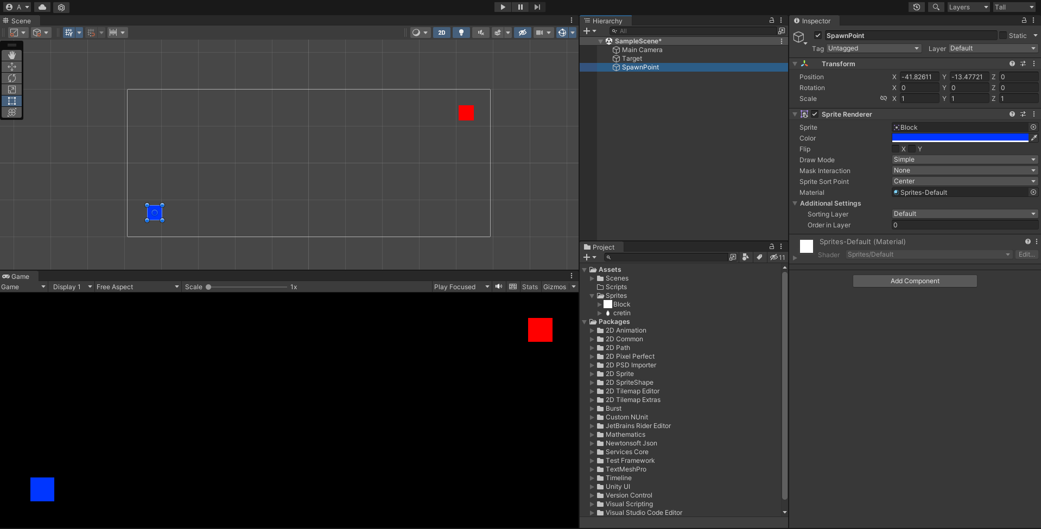Toggle the 2D view mode button
Viewport: 1041px width, 529px height.
pos(442,33)
